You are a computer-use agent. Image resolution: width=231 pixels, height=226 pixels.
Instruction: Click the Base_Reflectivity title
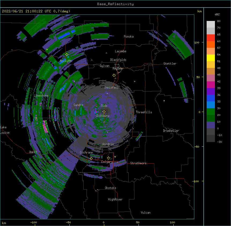point(115,4)
